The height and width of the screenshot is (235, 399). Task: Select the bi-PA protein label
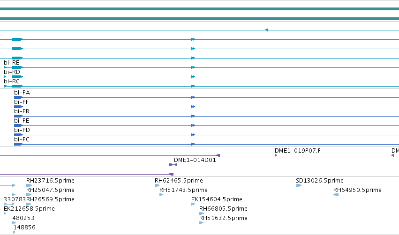click(x=22, y=93)
